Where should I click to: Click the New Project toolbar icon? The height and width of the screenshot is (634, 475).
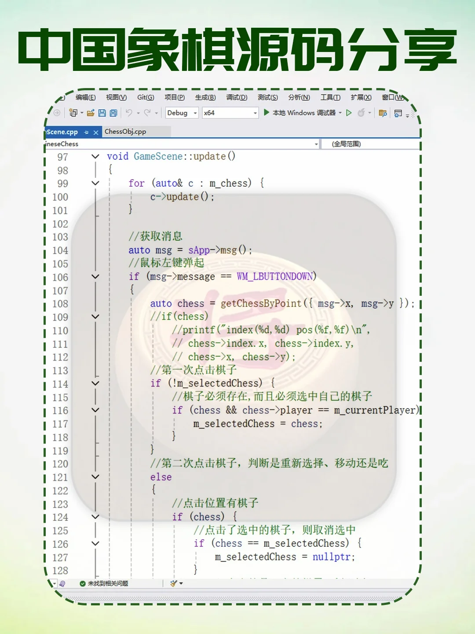[73, 113]
